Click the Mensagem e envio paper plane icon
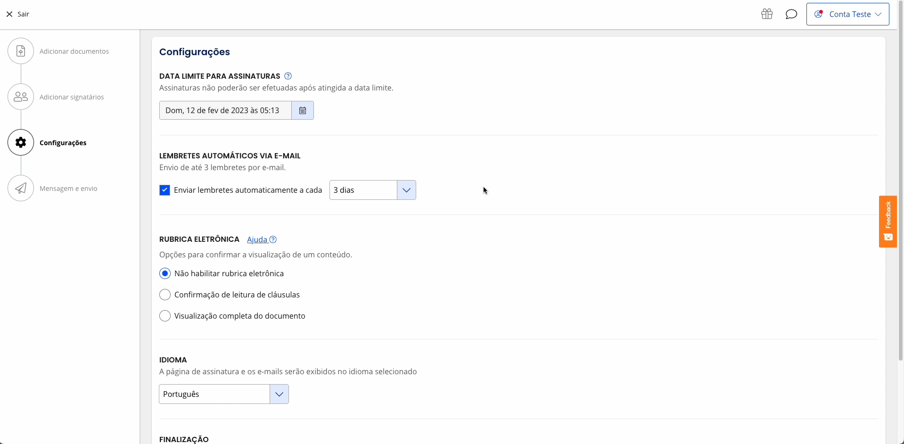904x444 pixels. 21,188
